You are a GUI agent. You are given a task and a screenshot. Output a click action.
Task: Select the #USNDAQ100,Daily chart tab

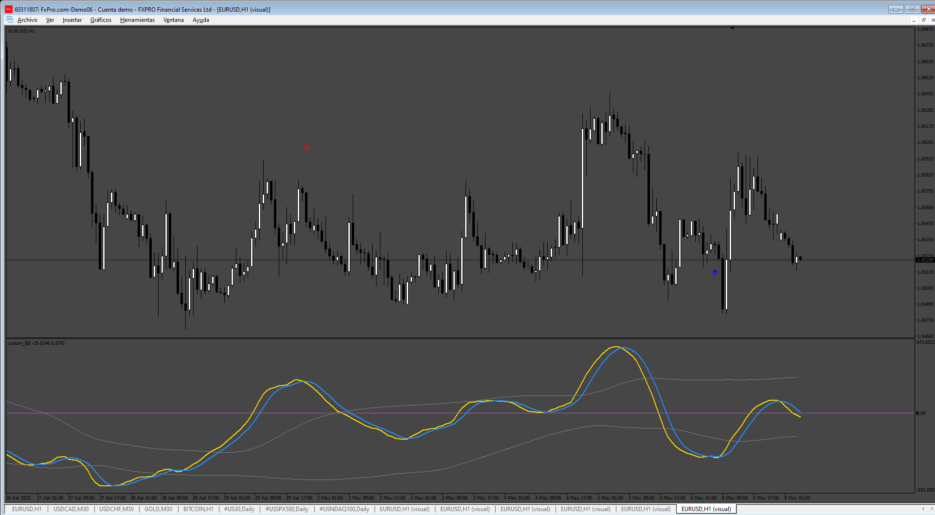click(x=344, y=509)
